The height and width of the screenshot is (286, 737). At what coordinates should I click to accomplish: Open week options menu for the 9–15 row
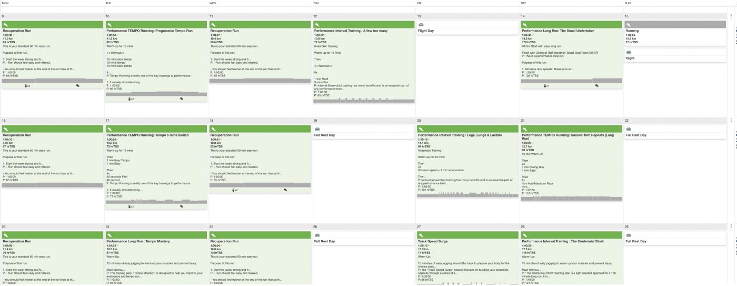pyautogui.click(x=731, y=16)
